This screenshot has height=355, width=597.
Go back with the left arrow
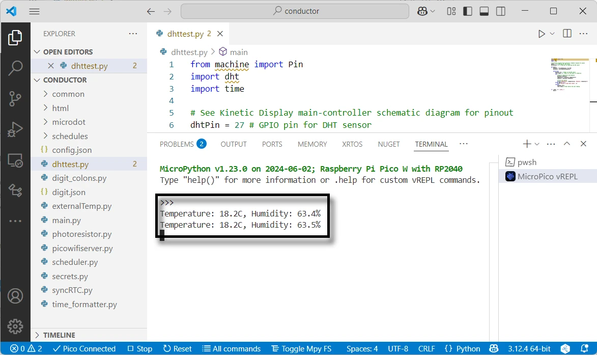click(x=151, y=11)
